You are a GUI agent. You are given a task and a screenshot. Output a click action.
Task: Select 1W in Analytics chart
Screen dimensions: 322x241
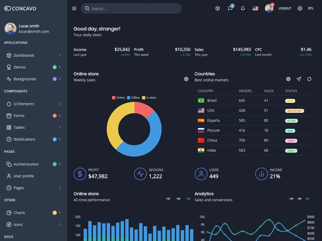[x=291, y=199]
